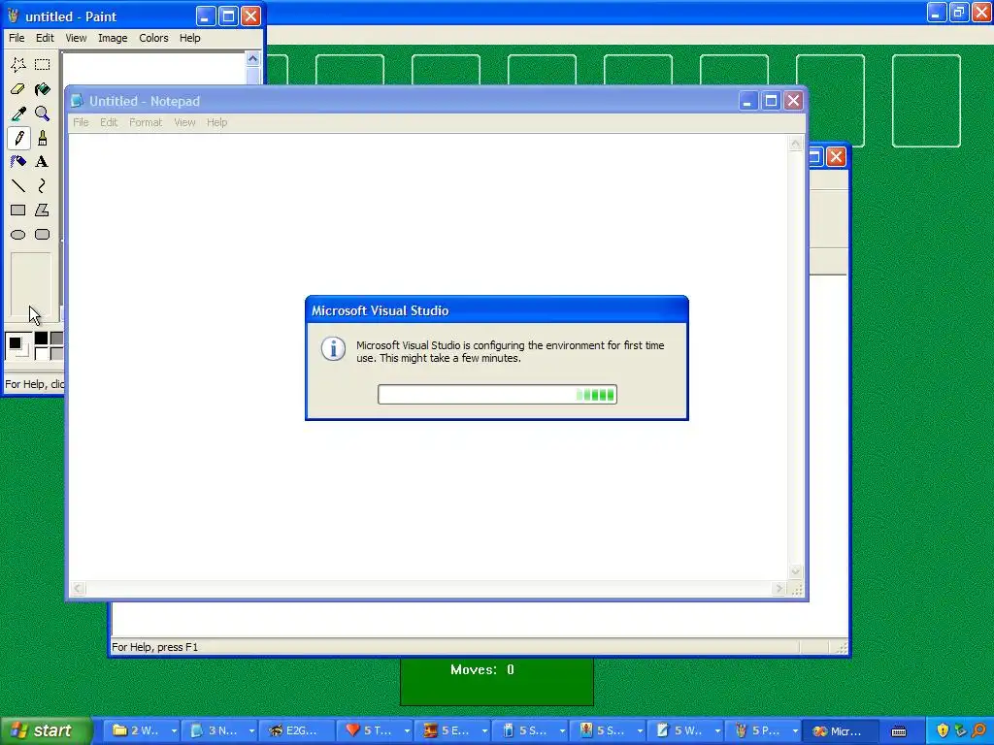Select the Airbrush spray tool
The height and width of the screenshot is (745, 994).
coord(17,162)
